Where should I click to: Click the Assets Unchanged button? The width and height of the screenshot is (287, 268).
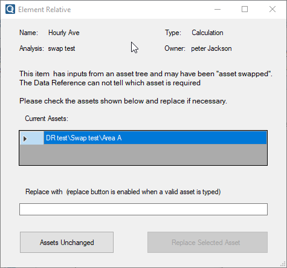66,242
